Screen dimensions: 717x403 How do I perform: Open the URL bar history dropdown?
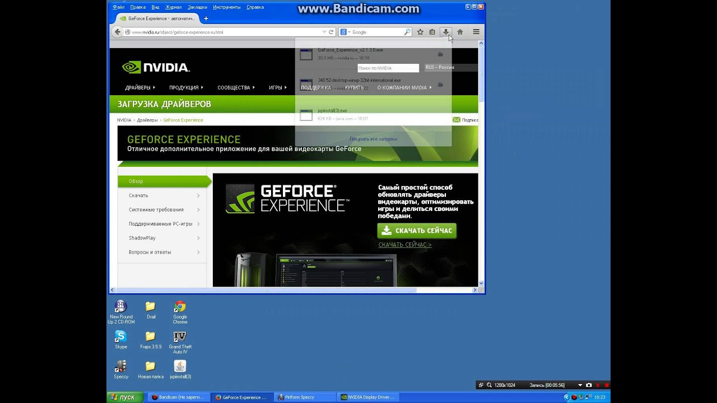click(x=324, y=32)
